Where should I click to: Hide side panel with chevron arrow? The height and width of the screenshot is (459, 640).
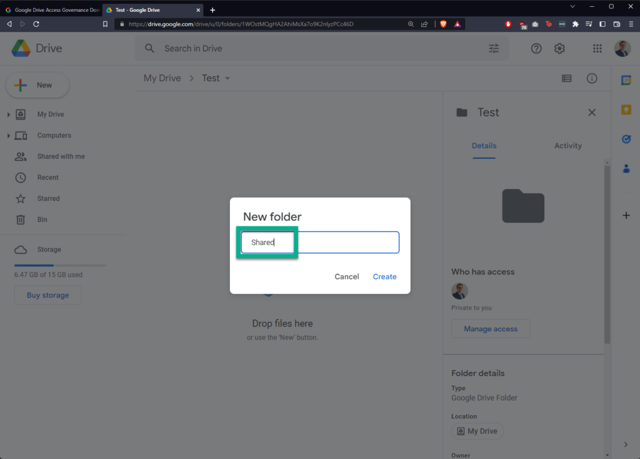point(626,444)
